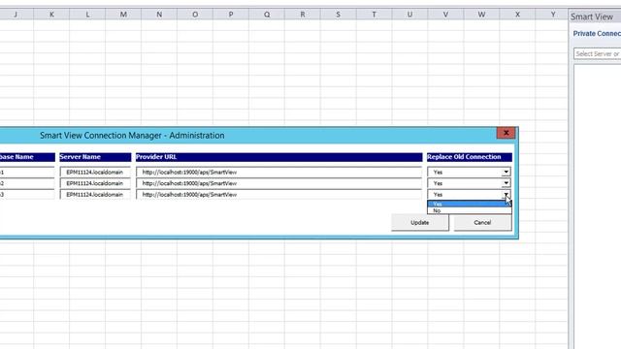Select Excel column V header

[x=445, y=15]
